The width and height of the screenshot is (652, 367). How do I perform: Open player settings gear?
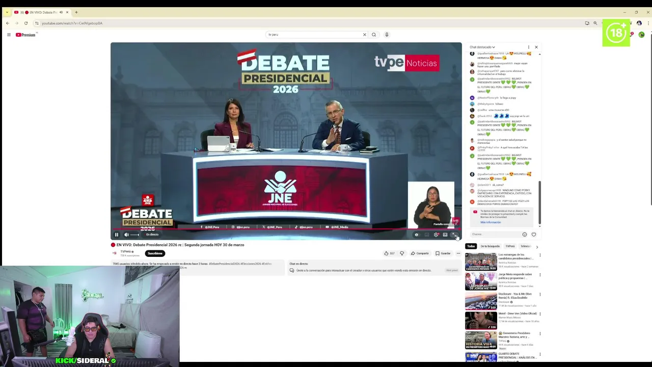[436, 234]
